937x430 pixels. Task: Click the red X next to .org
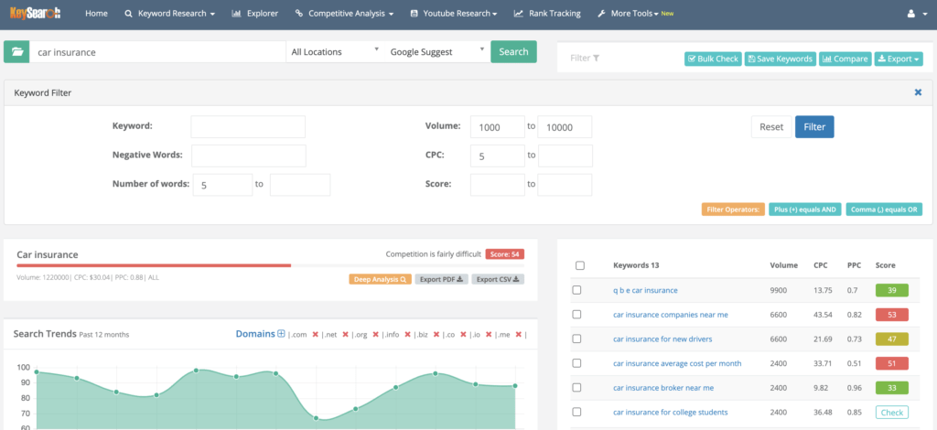click(375, 335)
